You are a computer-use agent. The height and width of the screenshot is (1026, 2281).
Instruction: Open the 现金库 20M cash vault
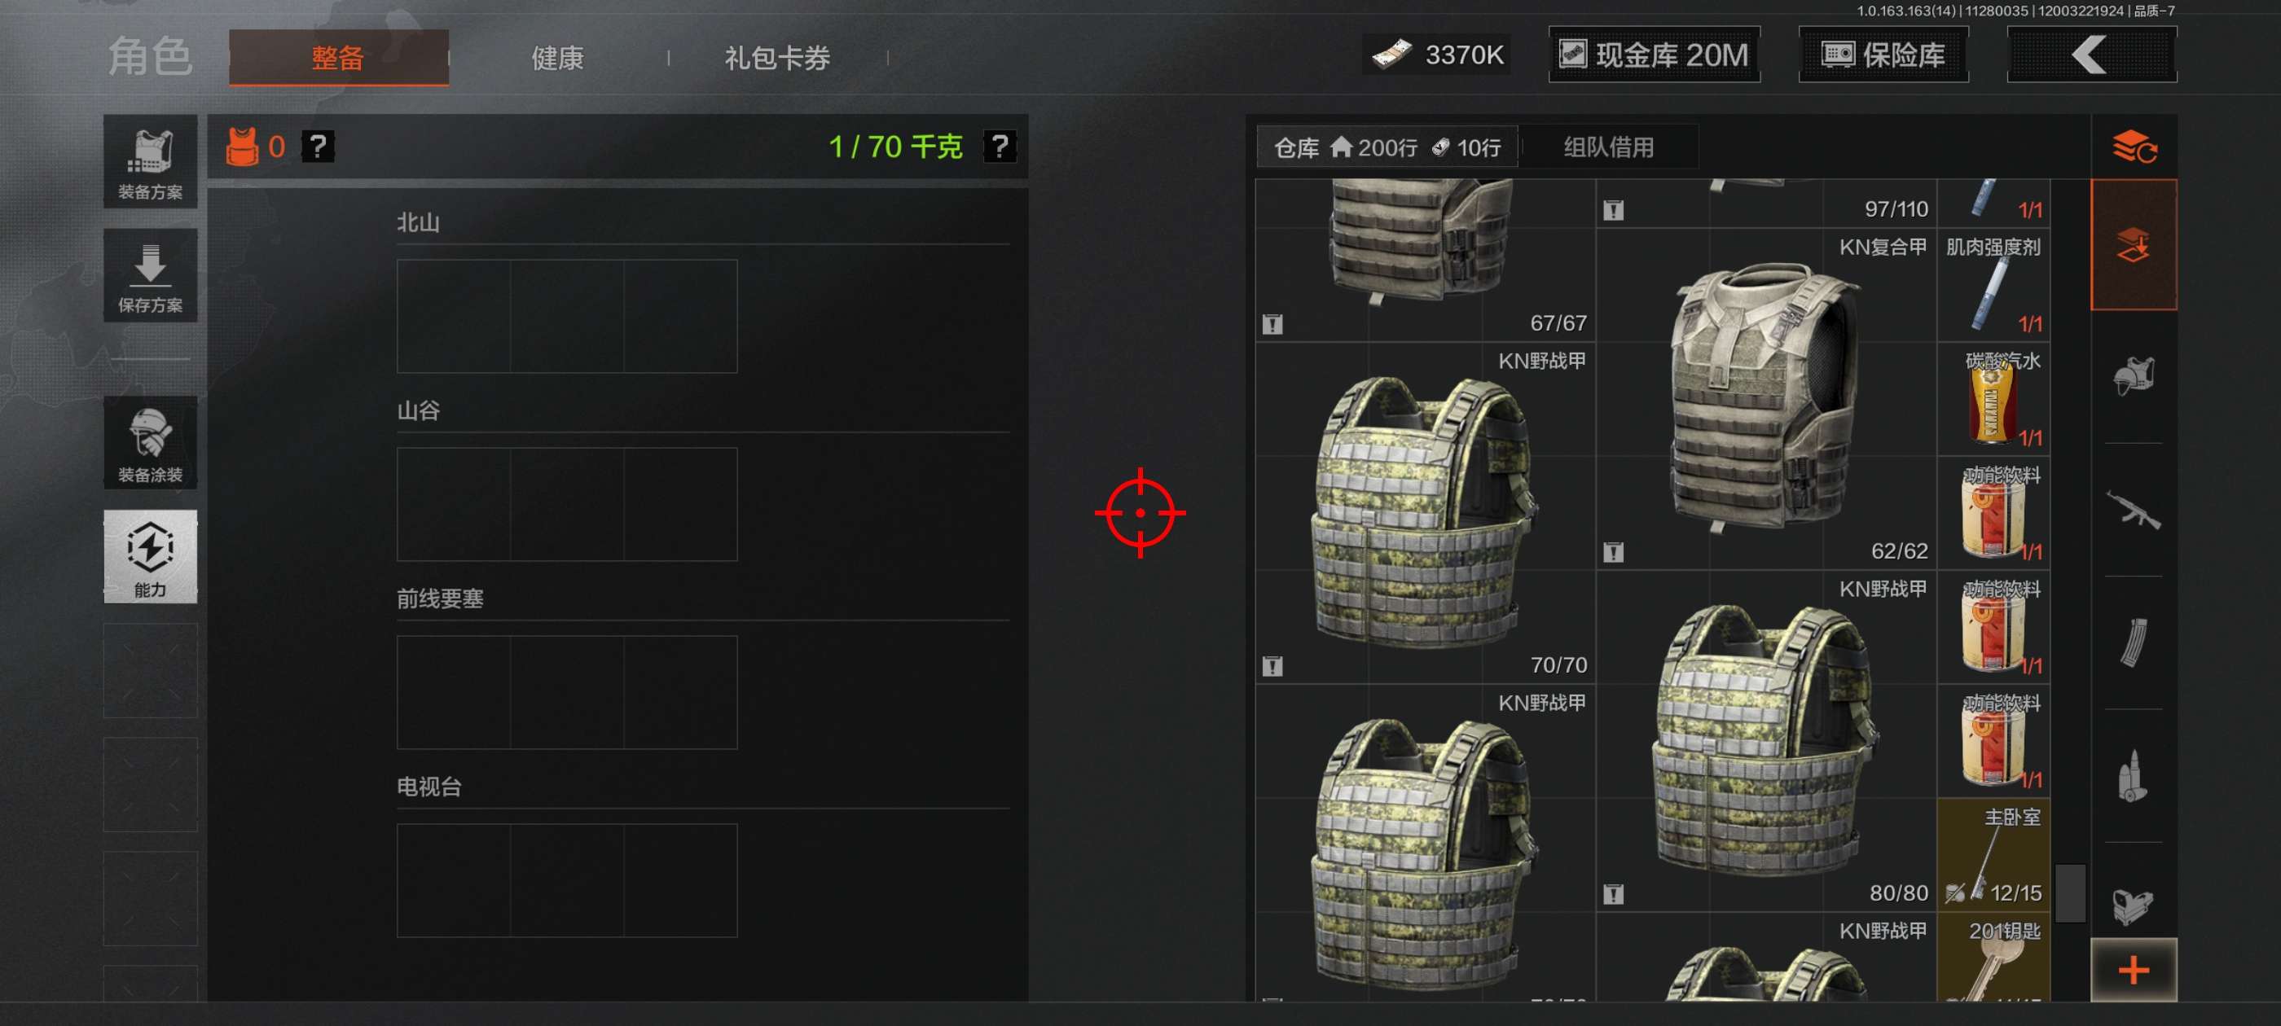click(x=1653, y=55)
